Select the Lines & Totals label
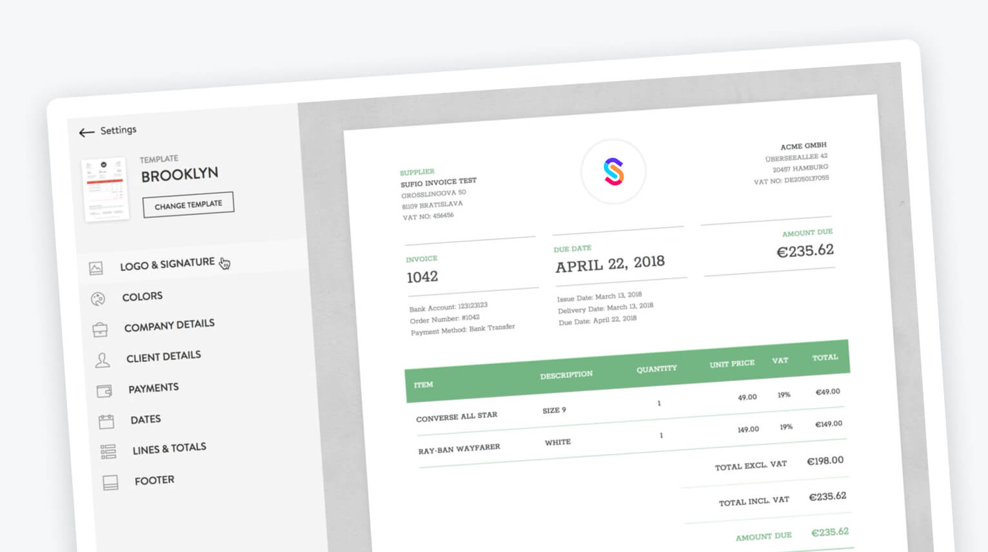The image size is (988, 552). [169, 448]
